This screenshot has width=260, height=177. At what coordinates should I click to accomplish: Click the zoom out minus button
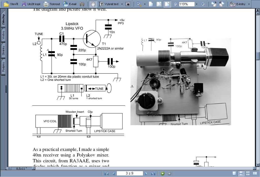coord(175,4)
